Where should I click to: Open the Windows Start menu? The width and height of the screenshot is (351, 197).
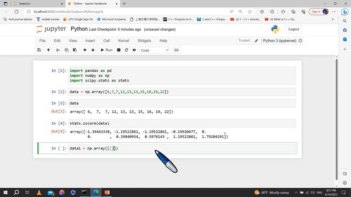pyautogui.click(x=5, y=192)
